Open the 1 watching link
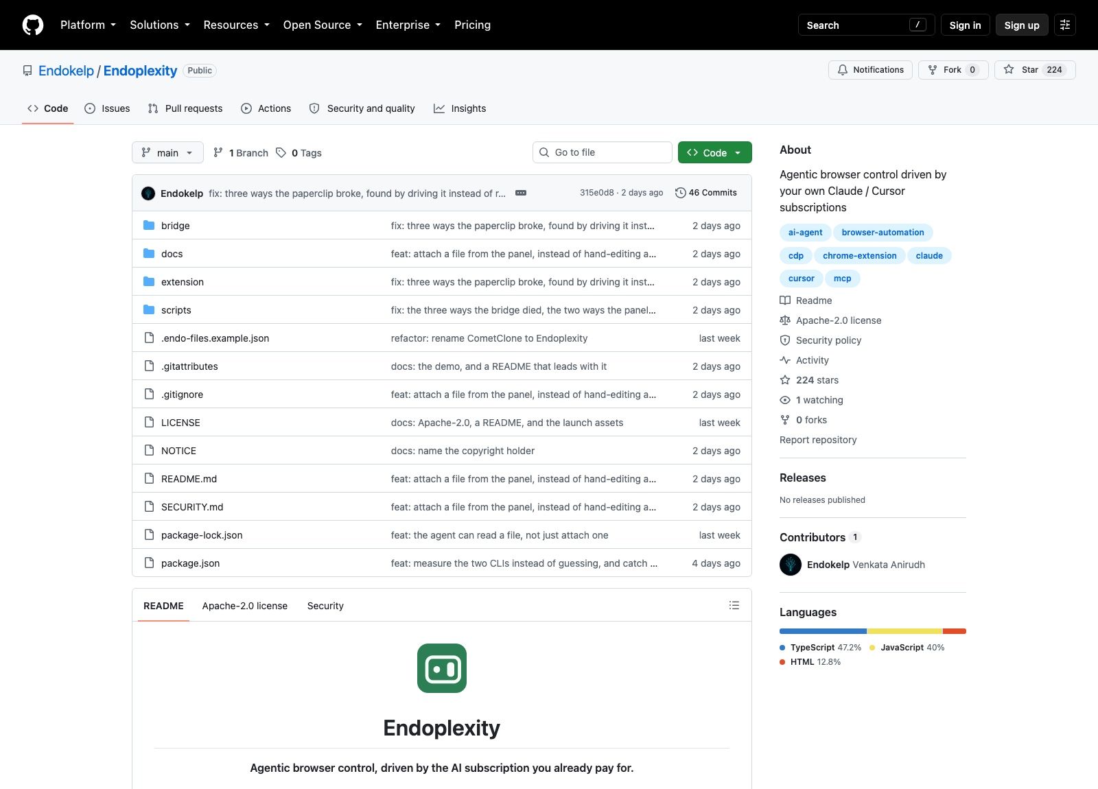The width and height of the screenshot is (1098, 789). pyautogui.click(x=812, y=400)
